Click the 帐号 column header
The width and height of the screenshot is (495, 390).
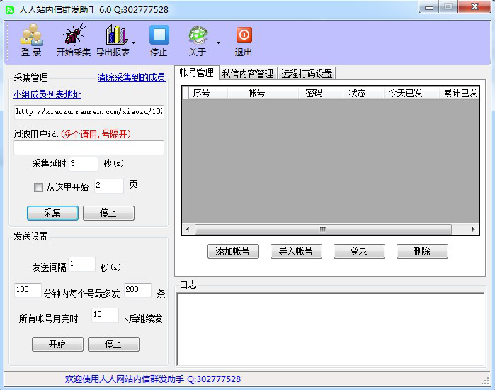(263, 93)
